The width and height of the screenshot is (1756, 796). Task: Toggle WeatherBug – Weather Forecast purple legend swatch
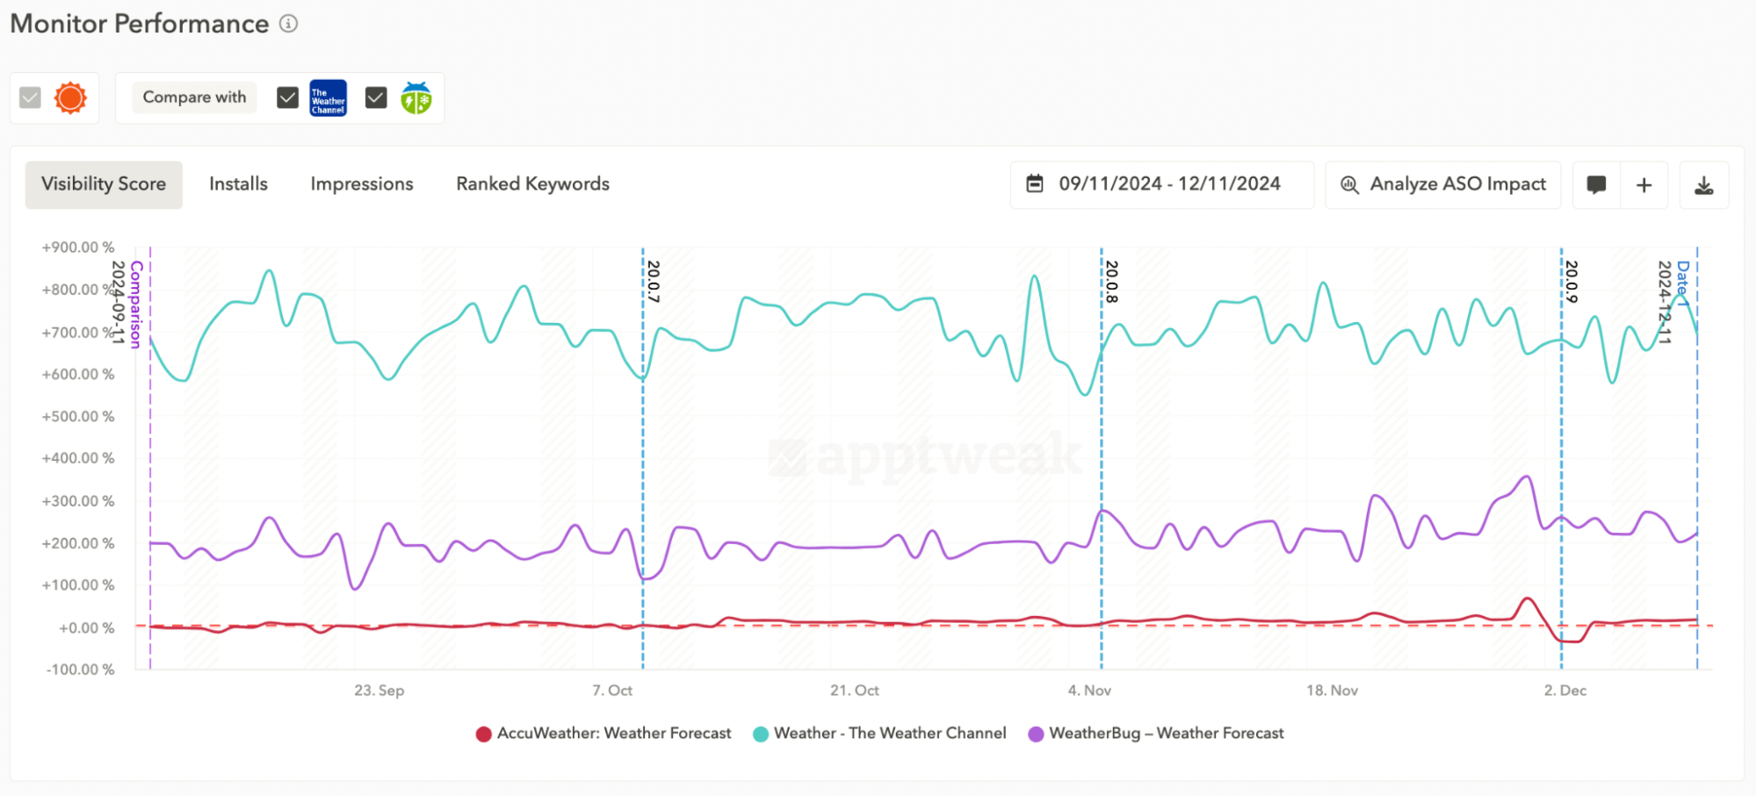pyautogui.click(x=1036, y=734)
